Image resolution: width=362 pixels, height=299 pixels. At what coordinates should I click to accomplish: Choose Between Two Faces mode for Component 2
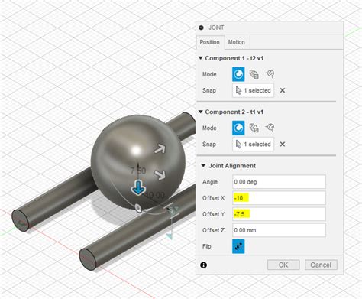[x=254, y=128]
